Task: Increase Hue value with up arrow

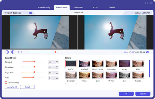Action: coord(57,77)
